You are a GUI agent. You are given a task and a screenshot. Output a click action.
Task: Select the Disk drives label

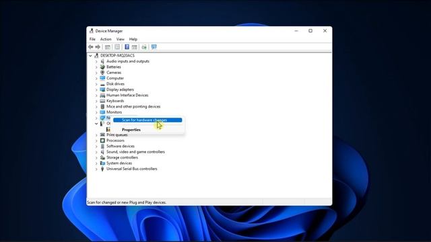pyautogui.click(x=115, y=84)
